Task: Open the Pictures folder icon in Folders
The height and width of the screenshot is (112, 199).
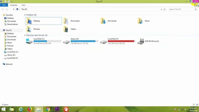Action: tap(29, 29)
